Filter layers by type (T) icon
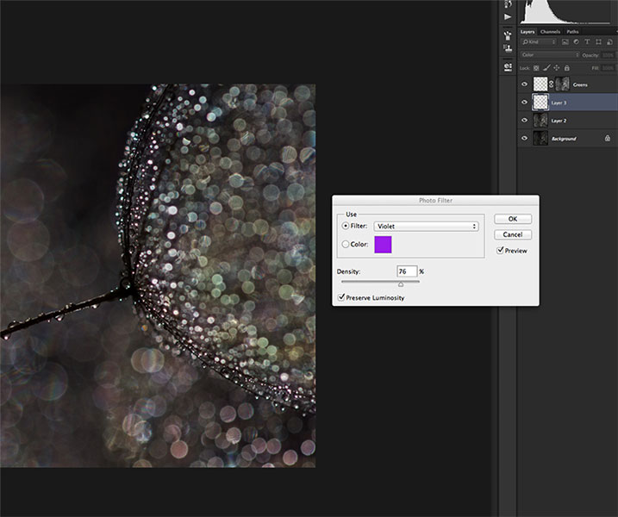Viewport: 618px width, 517px height. [587, 41]
